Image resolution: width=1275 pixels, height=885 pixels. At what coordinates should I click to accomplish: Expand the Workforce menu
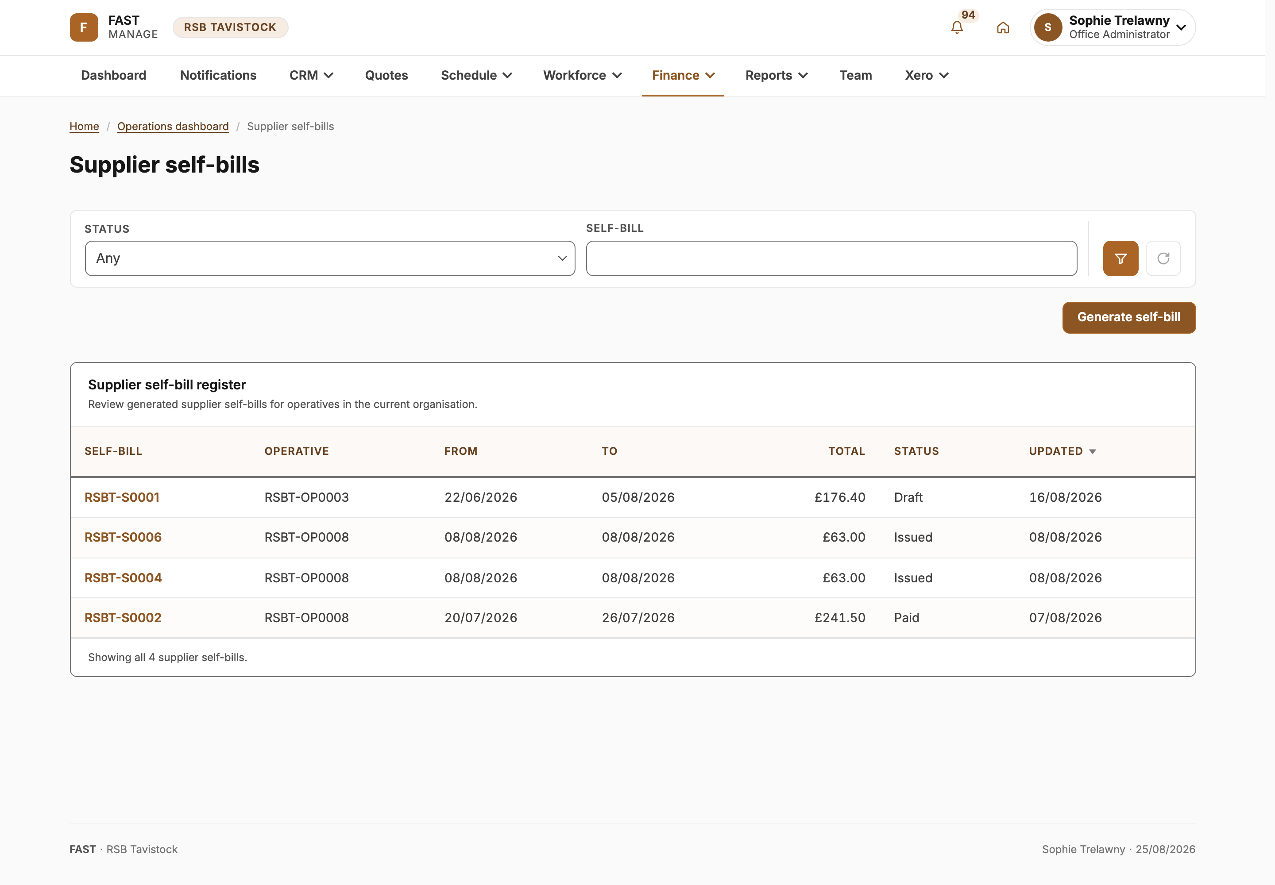(x=583, y=75)
